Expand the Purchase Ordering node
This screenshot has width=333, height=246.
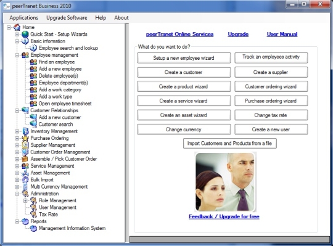(17, 138)
